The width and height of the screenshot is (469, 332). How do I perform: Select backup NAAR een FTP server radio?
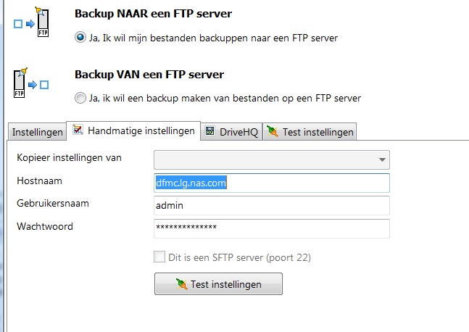80,38
